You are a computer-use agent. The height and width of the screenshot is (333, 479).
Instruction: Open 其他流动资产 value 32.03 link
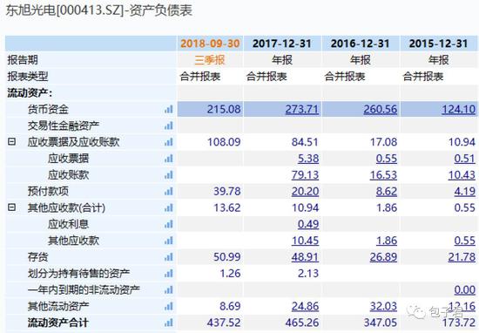(x=383, y=306)
